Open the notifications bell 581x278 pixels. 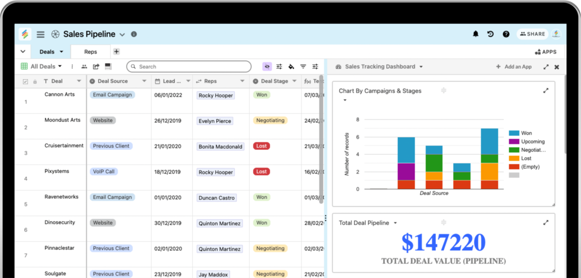[476, 34]
